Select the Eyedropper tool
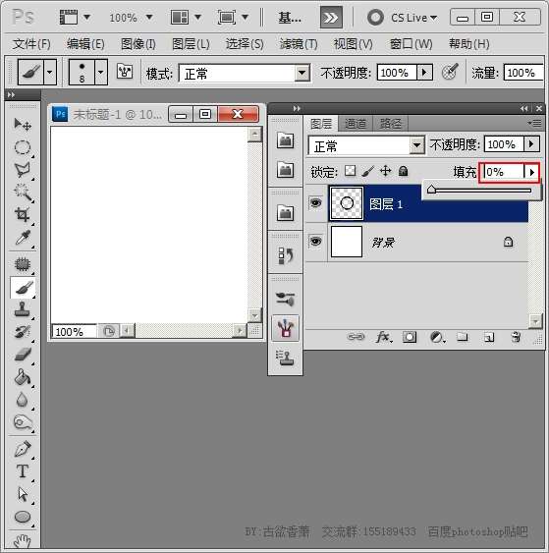 tap(23, 238)
